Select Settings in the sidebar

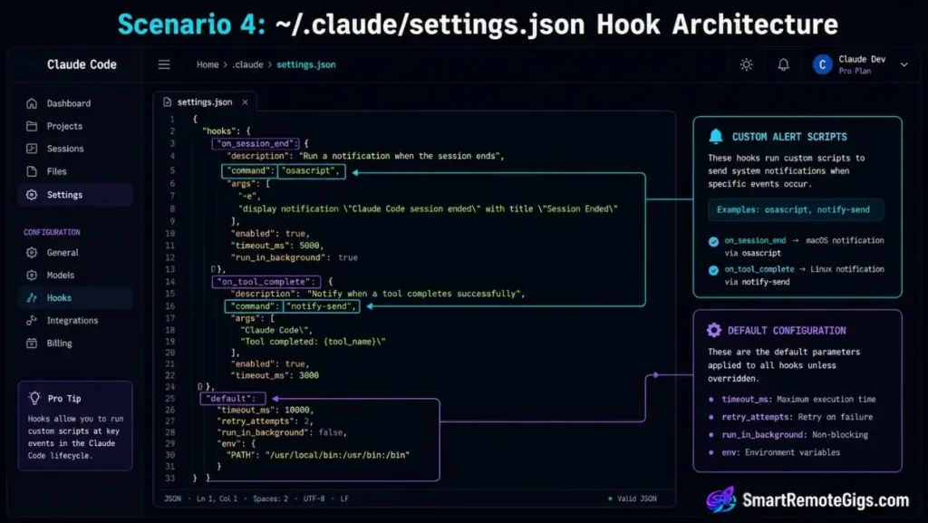(75, 195)
